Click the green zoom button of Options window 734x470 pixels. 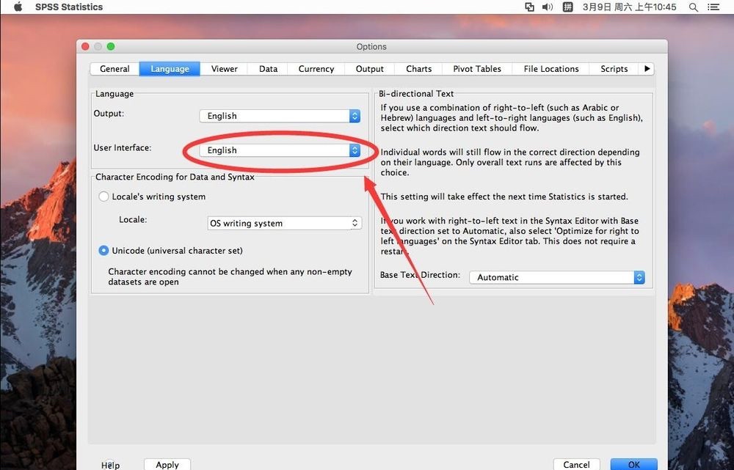tap(111, 46)
